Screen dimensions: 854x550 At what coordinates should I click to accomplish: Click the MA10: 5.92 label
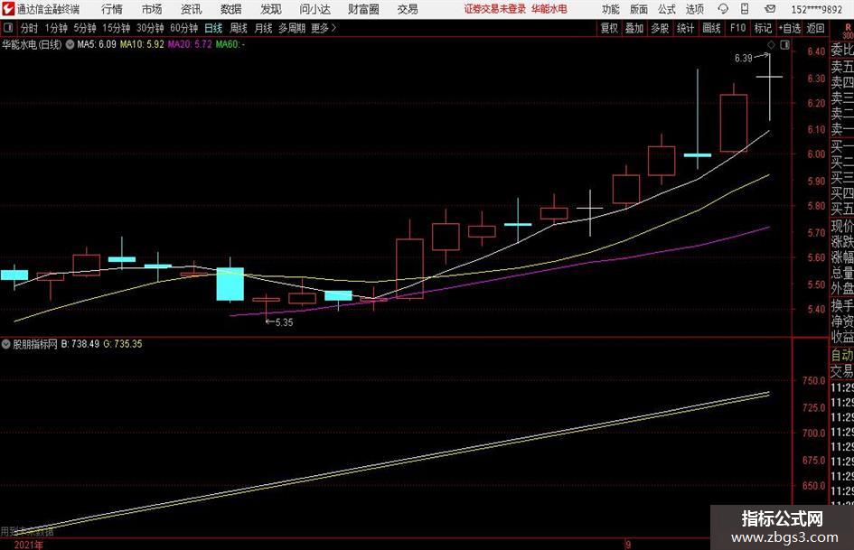click(142, 44)
